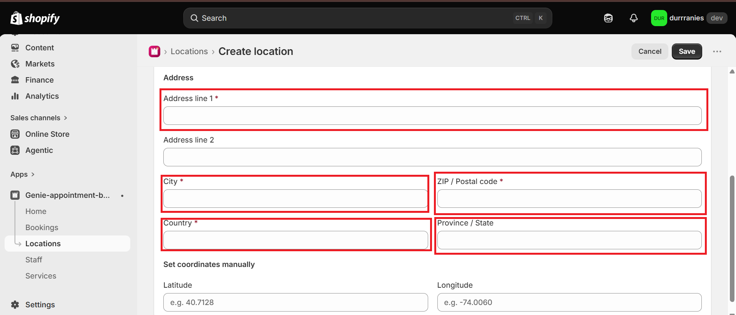
Task: Click the DUR store avatar
Action: pos(659,18)
